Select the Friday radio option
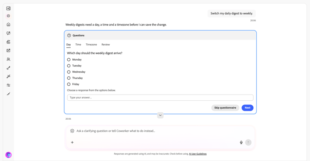Screen dimensions: 310x161 pyautogui.click(x=69, y=84)
